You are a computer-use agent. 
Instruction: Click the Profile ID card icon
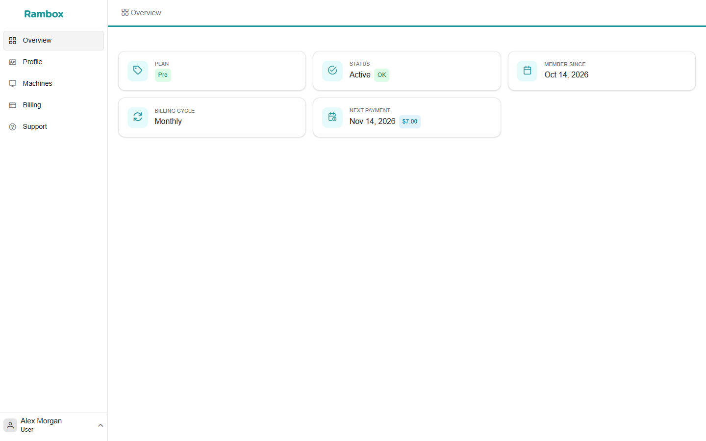tap(13, 62)
